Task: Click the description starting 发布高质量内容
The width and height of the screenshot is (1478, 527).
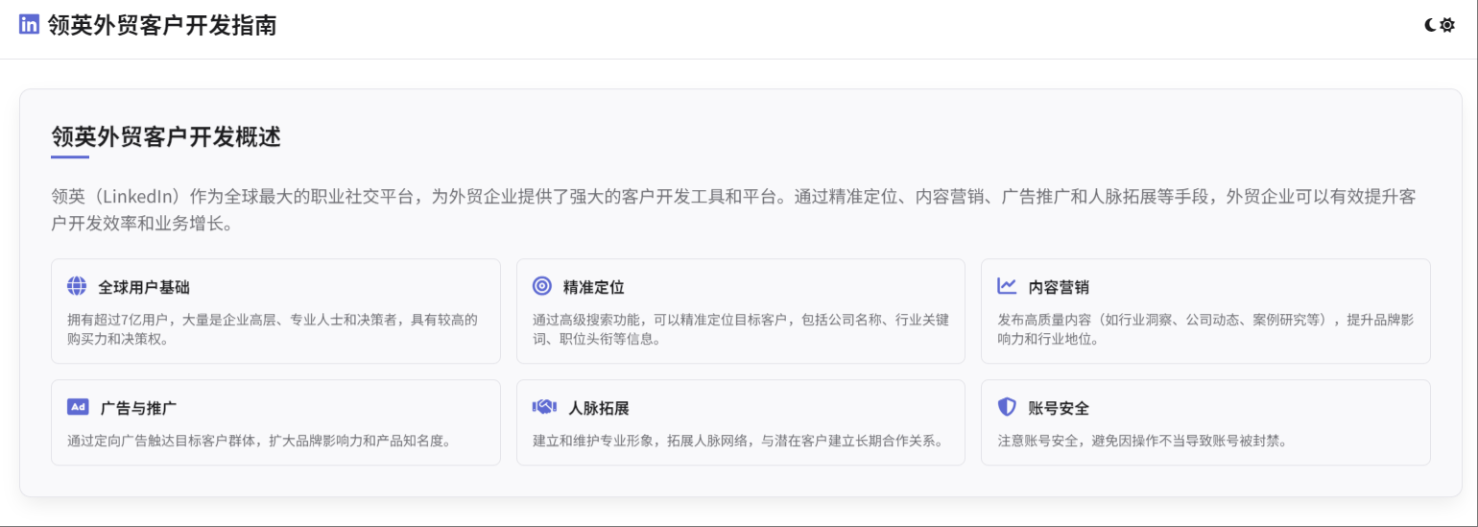Action: (x=1205, y=329)
